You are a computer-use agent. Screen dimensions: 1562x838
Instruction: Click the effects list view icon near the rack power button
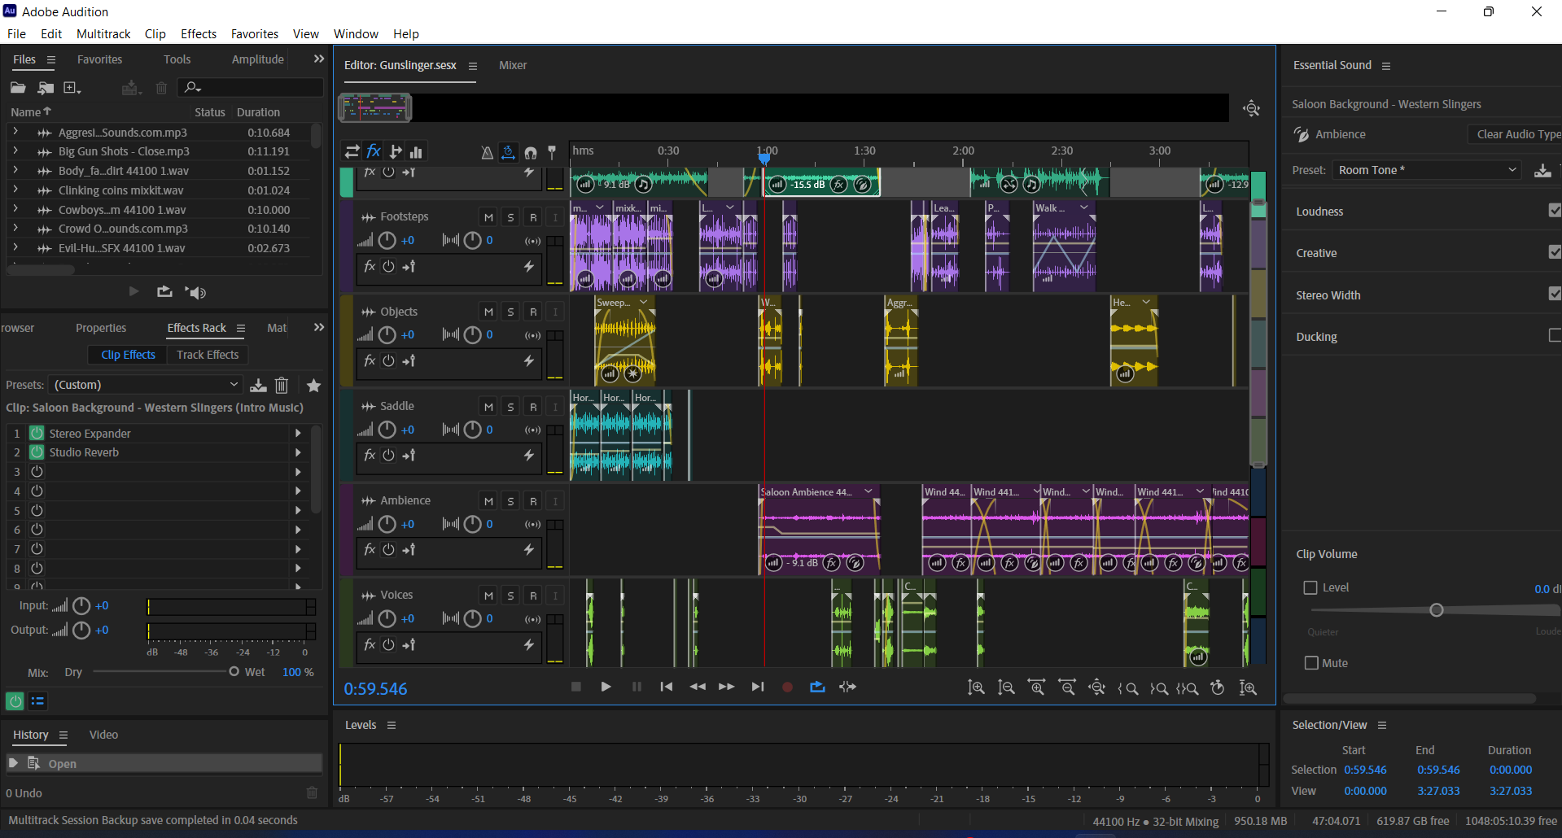(37, 701)
